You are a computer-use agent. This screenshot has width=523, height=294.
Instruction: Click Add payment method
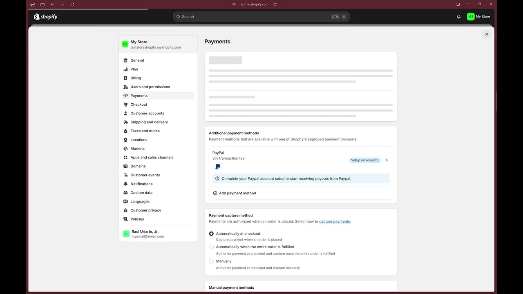(x=235, y=193)
